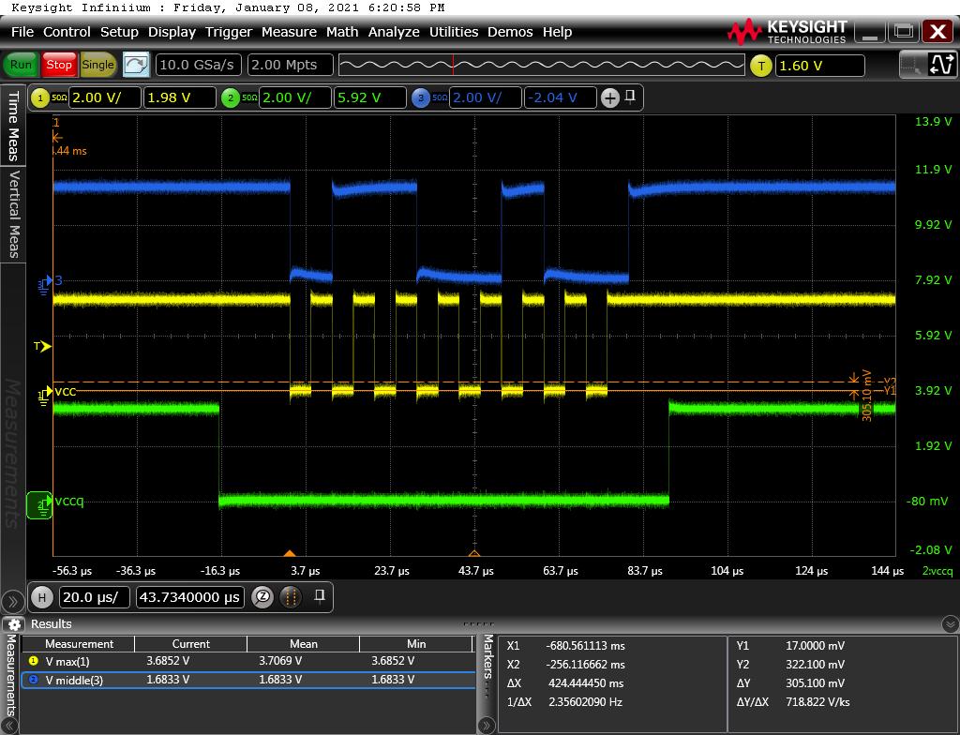Click the Y1 marker label at right edge
The height and width of the screenshot is (735, 960).
pos(890,390)
